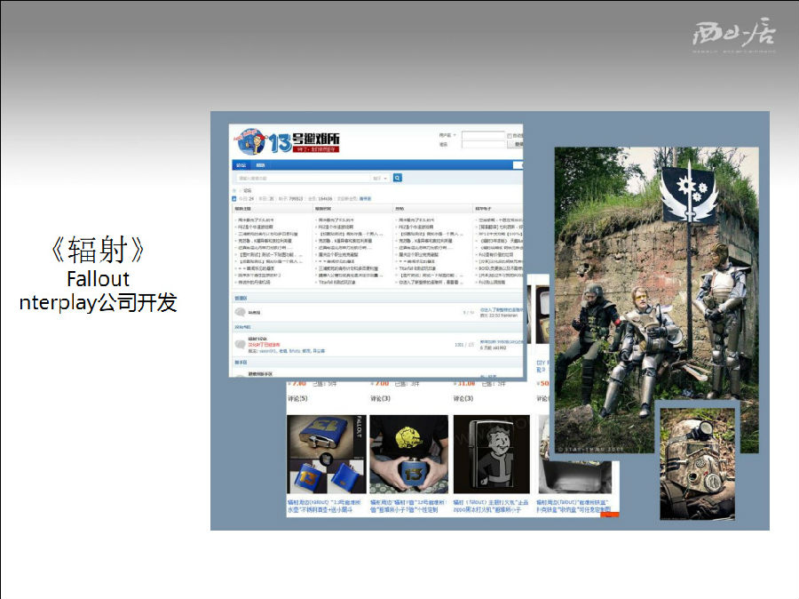This screenshot has width=799, height=599.
Task: Click the blue stats icon beside 今日 counts
Action: 234,199
